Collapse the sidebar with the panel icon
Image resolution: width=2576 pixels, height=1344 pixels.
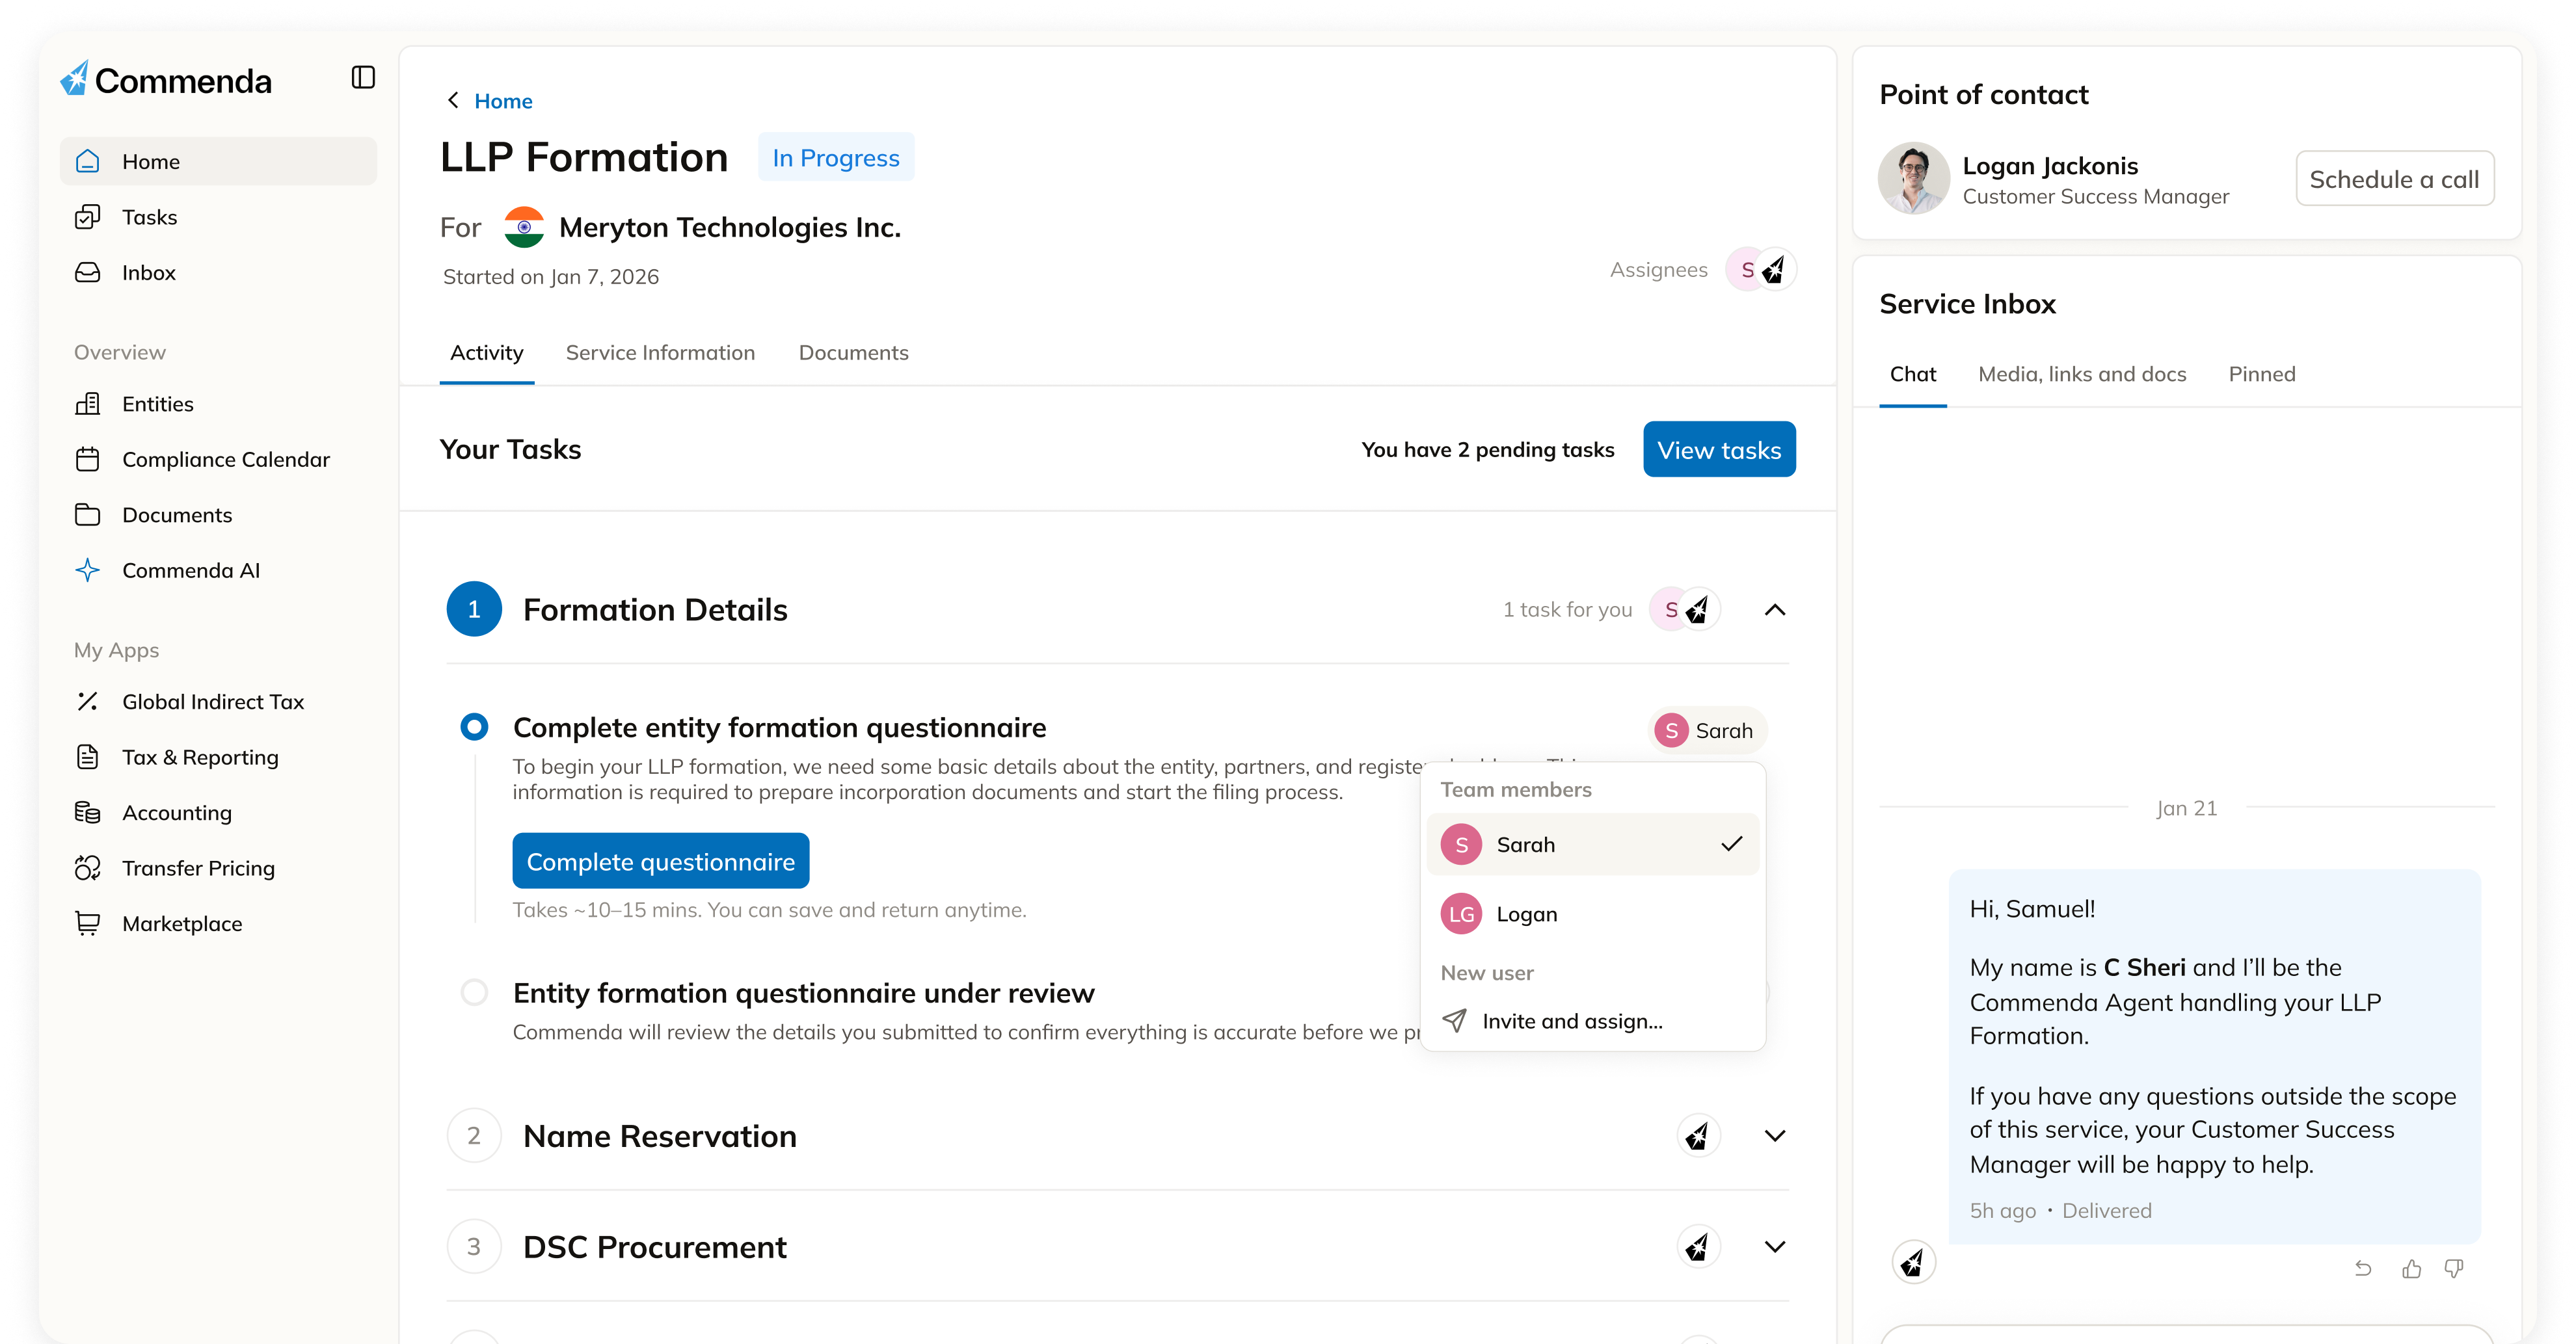[363, 78]
